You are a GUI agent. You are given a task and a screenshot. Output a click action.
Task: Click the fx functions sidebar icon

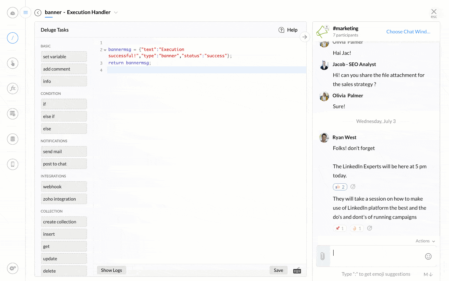point(12,88)
